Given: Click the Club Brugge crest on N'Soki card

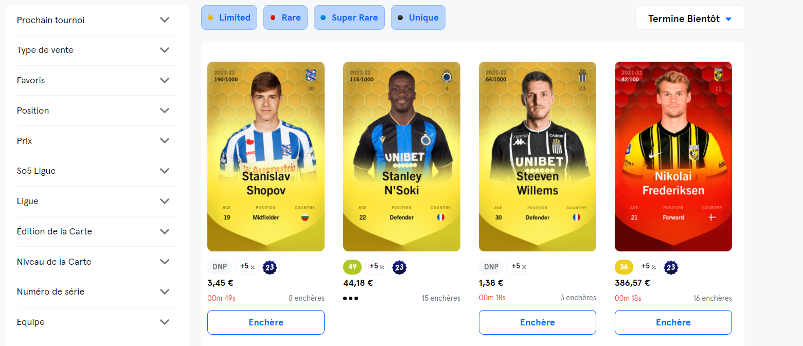Looking at the screenshot, I should pyautogui.click(x=447, y=76).
